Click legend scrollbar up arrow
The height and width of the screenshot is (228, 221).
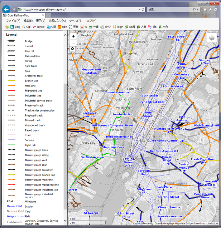(x=65, y=35)
